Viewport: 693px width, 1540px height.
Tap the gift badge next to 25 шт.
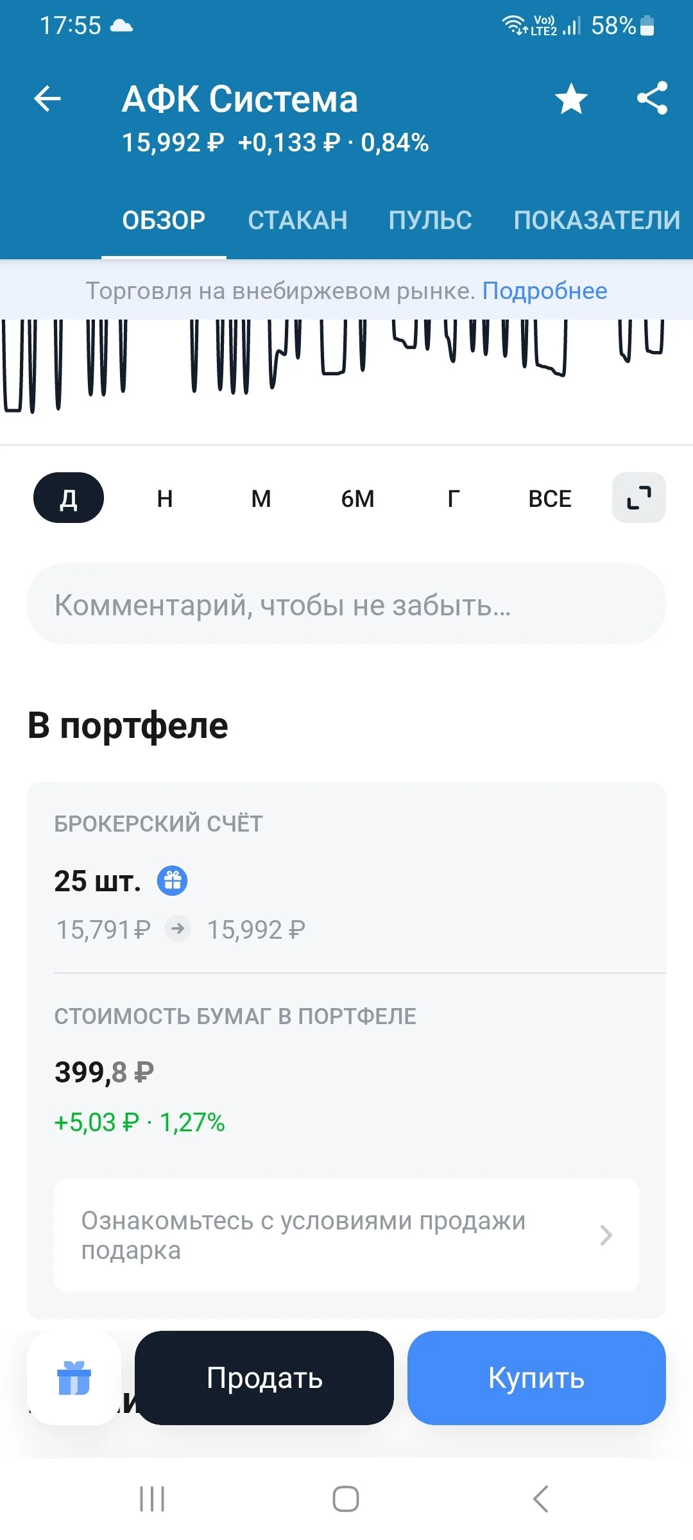click(x=173, y=880)
